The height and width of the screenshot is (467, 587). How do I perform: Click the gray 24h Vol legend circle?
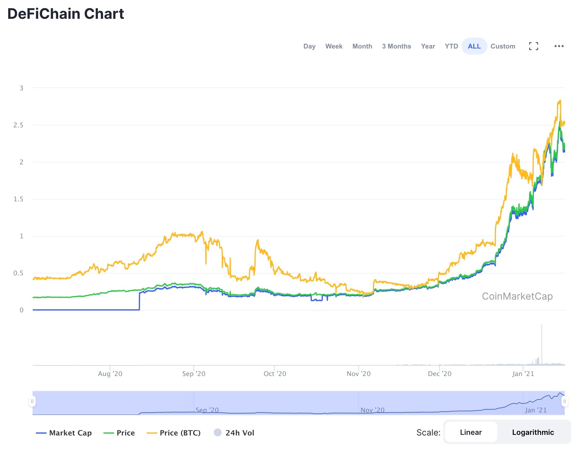click(x=217, y=432)
